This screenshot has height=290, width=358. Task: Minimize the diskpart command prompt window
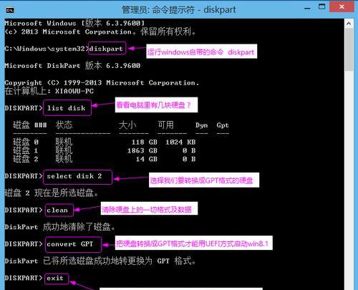[x=307, y=9]
